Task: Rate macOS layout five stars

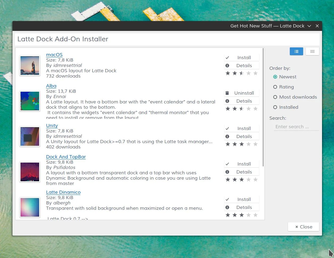Action: pyautogui.click(x=255, y=73)
